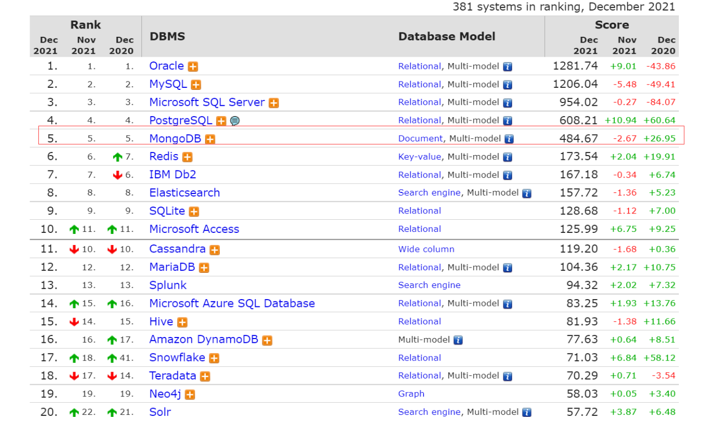Click the Relational link in Snowflake row
Image resolution: width=723 pixels, height=440 pixels.
coord(420,357)
